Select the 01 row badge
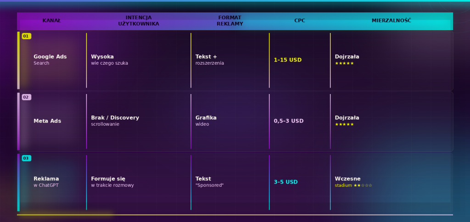Image resolution: width=470 pixels, height=222 pixels. tap(26, 36)
